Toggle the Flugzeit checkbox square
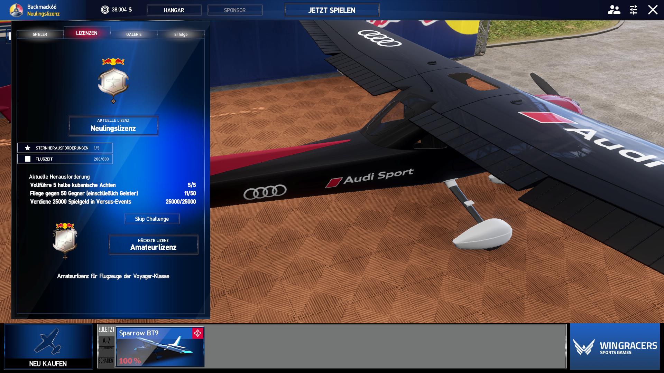Viewport: 664px width, 373px height. [28, 159]
